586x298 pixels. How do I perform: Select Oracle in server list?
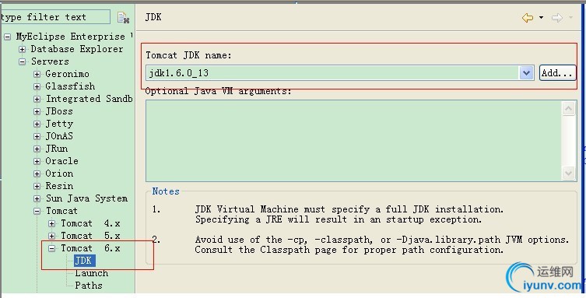click(61, 161)
